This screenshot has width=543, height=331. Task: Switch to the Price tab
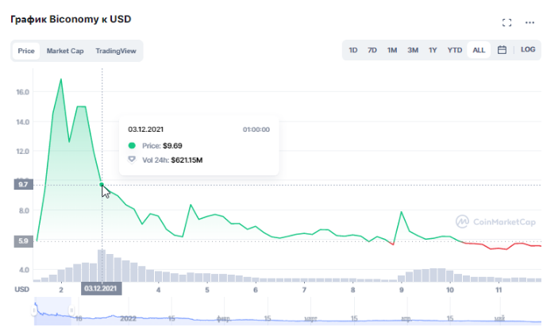coord(26,51)
